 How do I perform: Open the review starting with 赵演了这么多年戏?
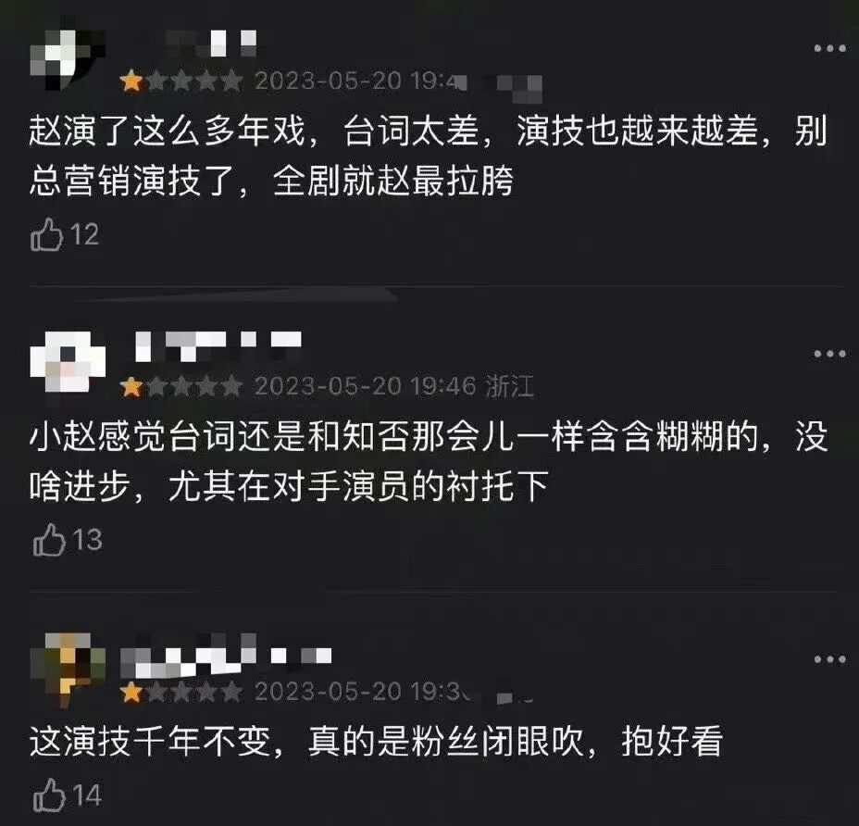pos(428,156)
